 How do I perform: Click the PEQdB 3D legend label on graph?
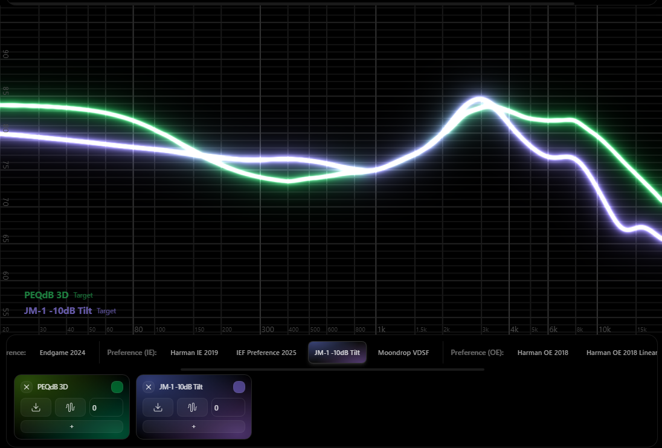click(x=47, y=295)
